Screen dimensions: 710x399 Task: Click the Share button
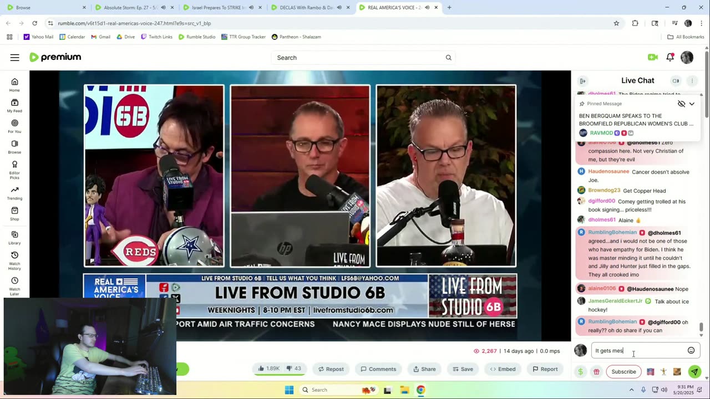[x=424, y=369]
